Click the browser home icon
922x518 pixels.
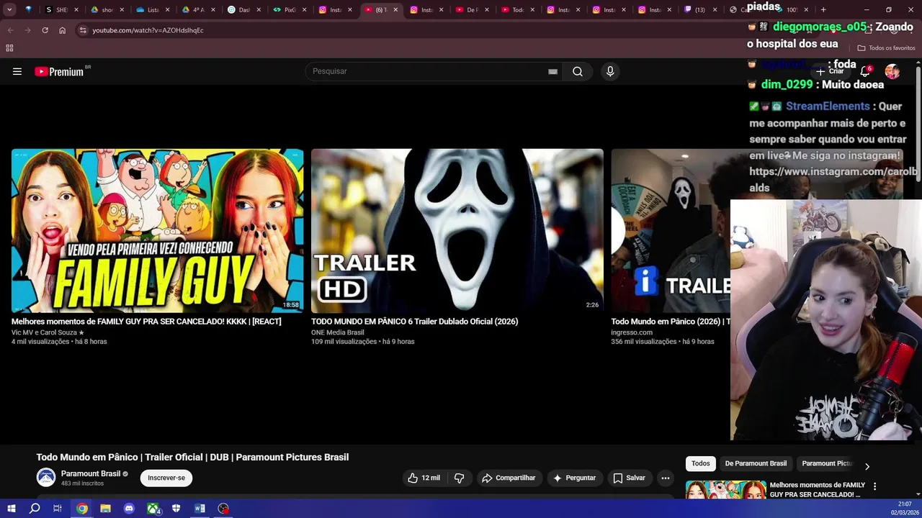pos(62,30)
